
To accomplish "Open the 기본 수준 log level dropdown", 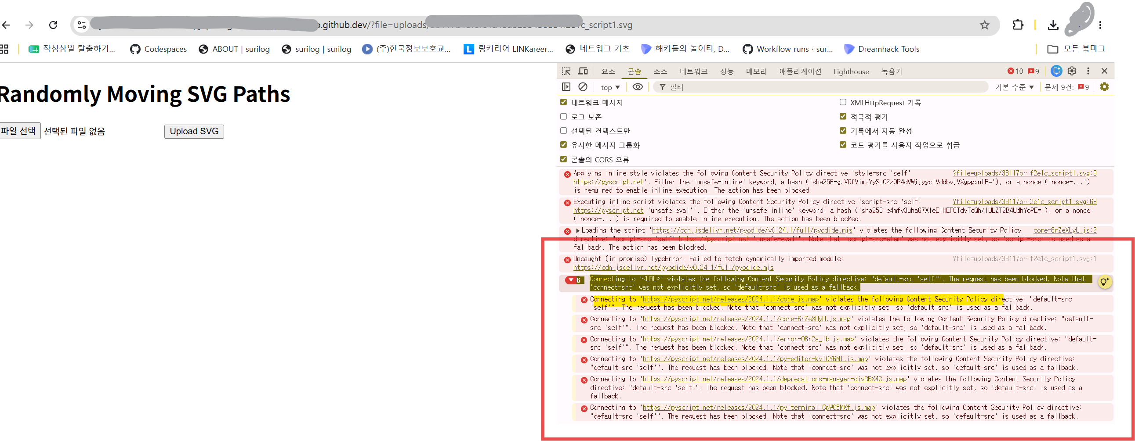I will point(1014,87).
